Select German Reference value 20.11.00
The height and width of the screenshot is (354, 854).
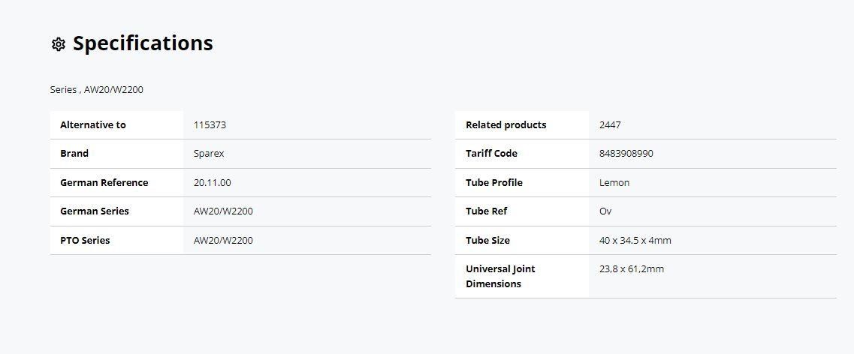tap(213, 183)
